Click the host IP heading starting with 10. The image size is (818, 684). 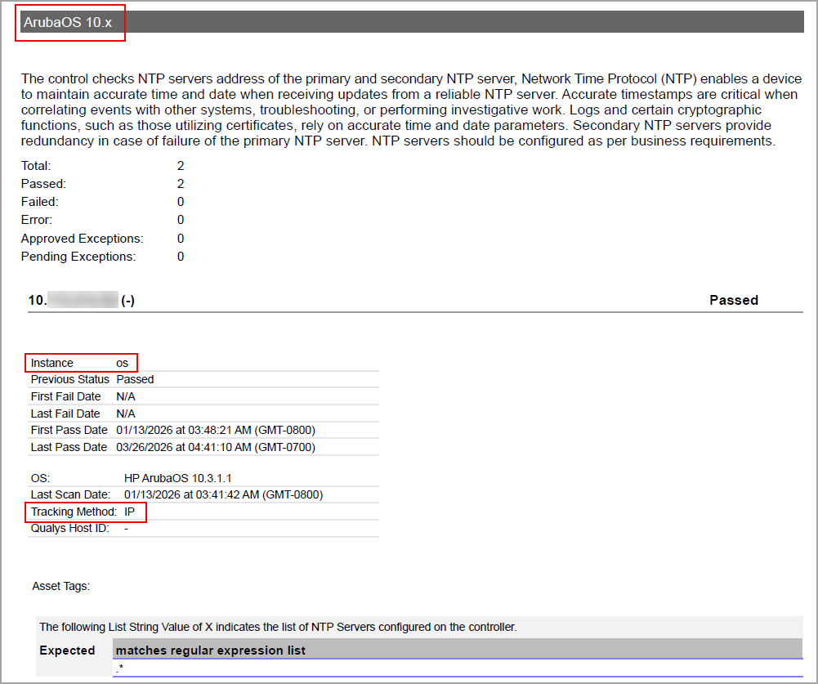(x=82, y=300)
